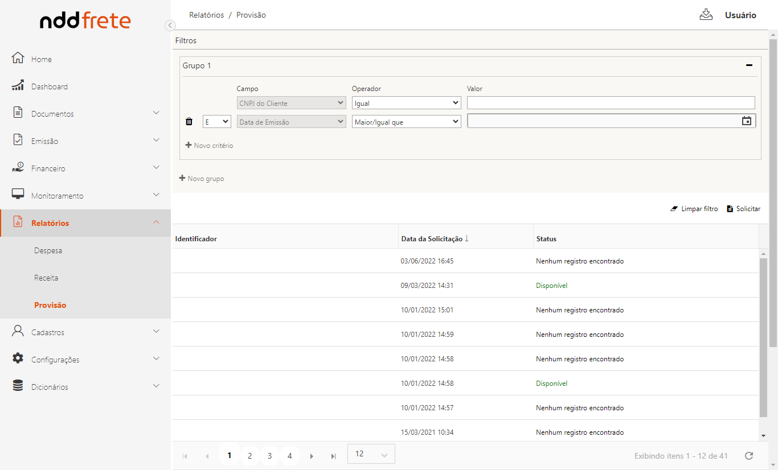The image size is (778, 470).
Task: Open the Operador dropdown set to Igual
Action: (x=406, y=103)
